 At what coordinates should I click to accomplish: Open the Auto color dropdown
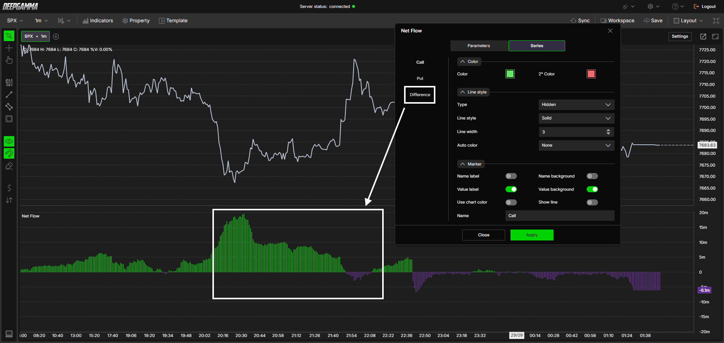[576, 145]
